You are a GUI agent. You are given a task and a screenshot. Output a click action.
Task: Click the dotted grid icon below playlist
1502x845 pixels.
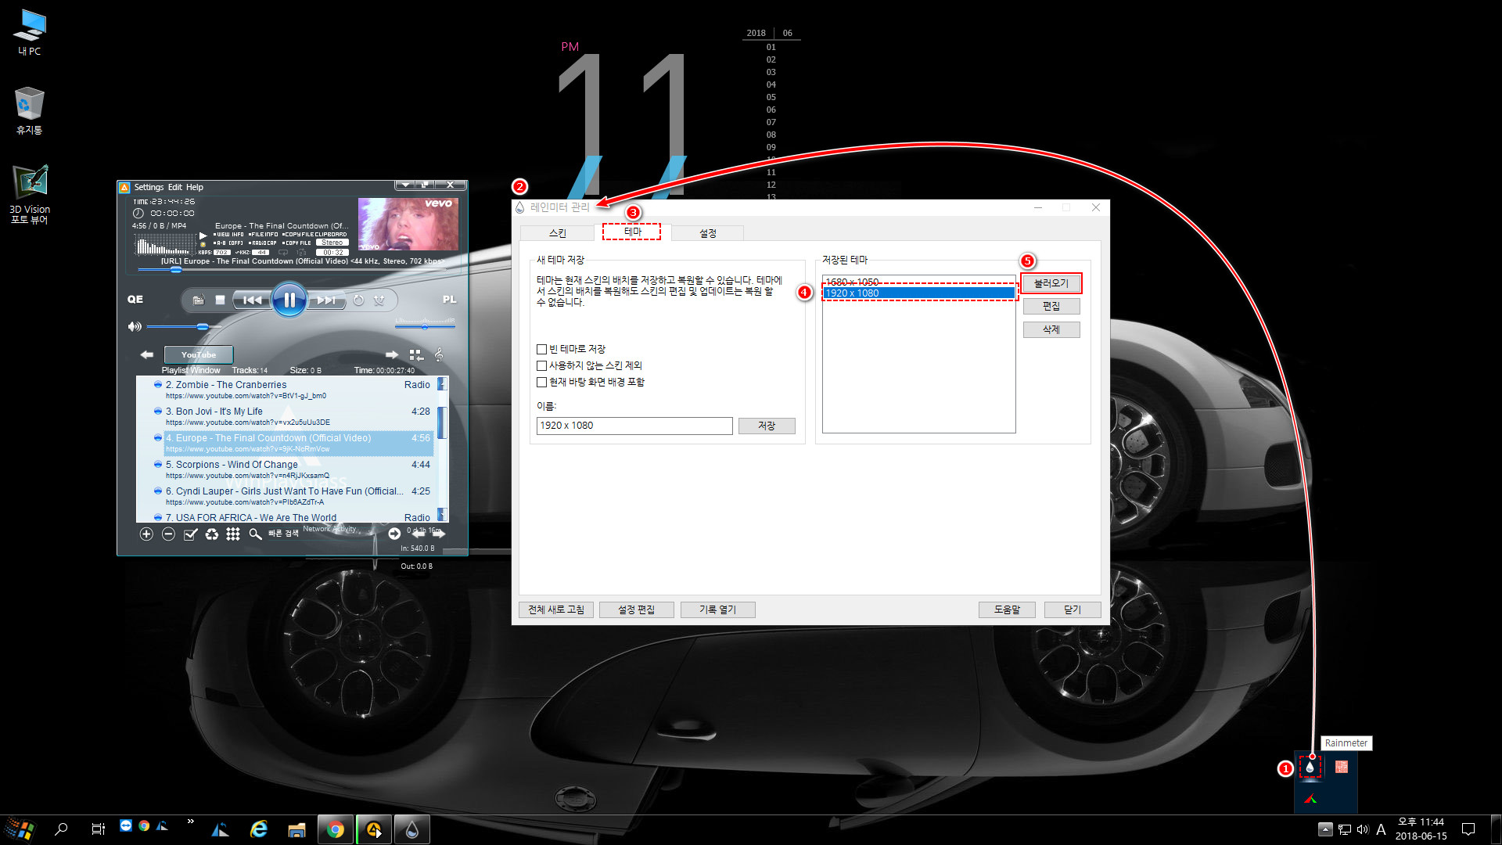233,534
